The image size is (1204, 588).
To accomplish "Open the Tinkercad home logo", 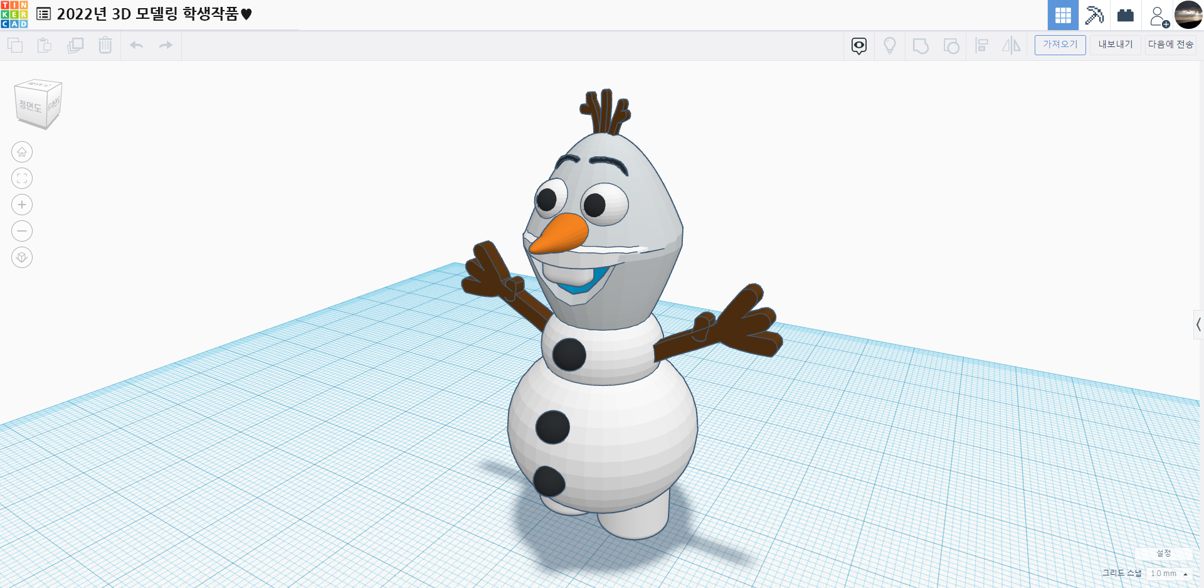I will click(x=14, y=14).
